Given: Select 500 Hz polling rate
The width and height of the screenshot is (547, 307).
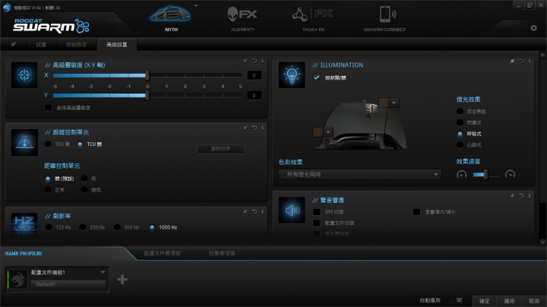Looking at the screenshot, I should 117,227.
